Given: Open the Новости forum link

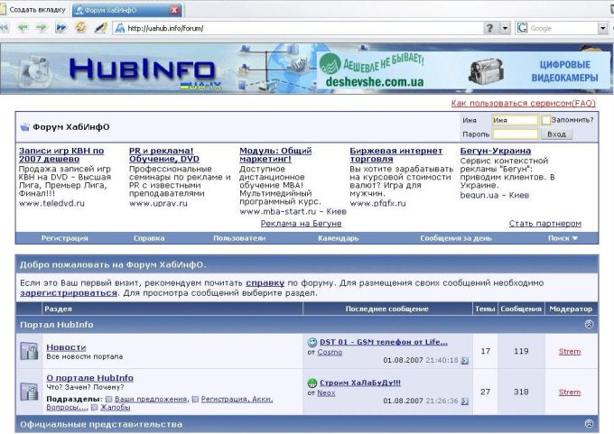Looking at the screenshot, I should 66,347.
